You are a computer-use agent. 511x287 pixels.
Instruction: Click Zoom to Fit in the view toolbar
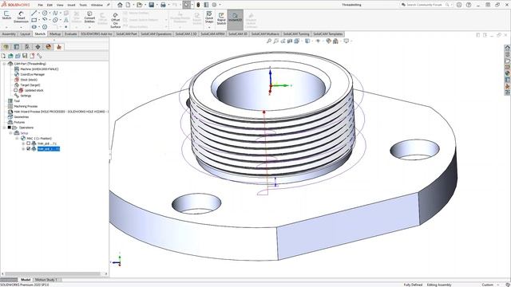coord(269,41)
